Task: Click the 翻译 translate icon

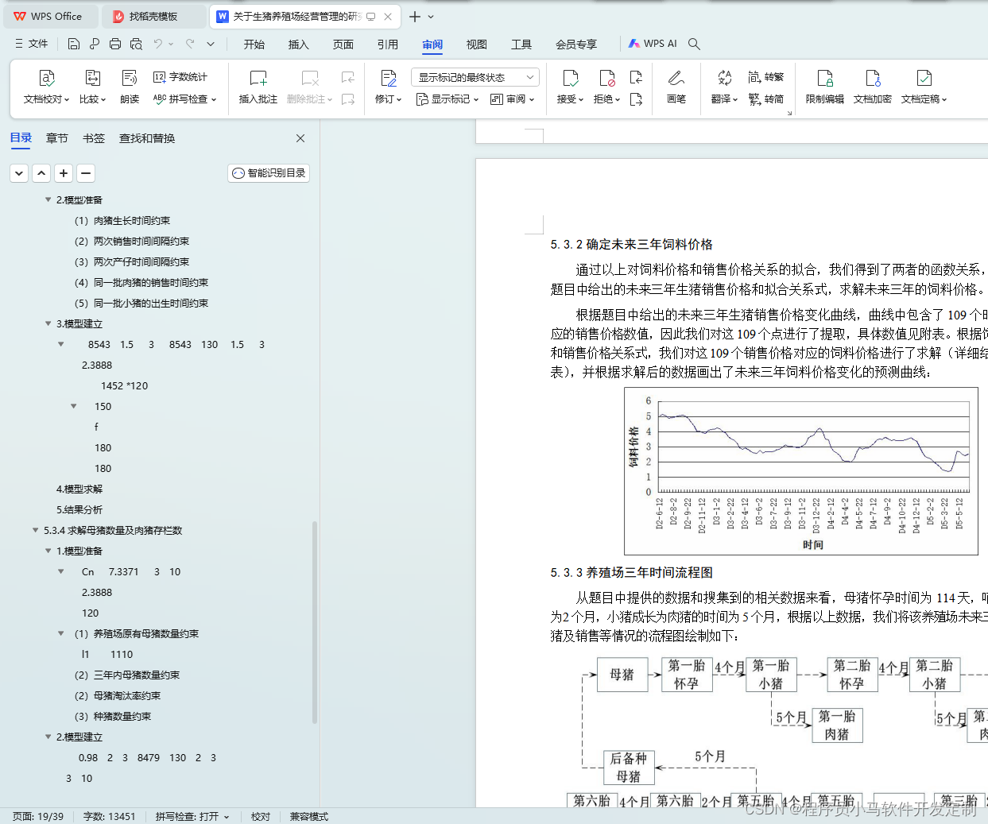Action: [724, 78]
